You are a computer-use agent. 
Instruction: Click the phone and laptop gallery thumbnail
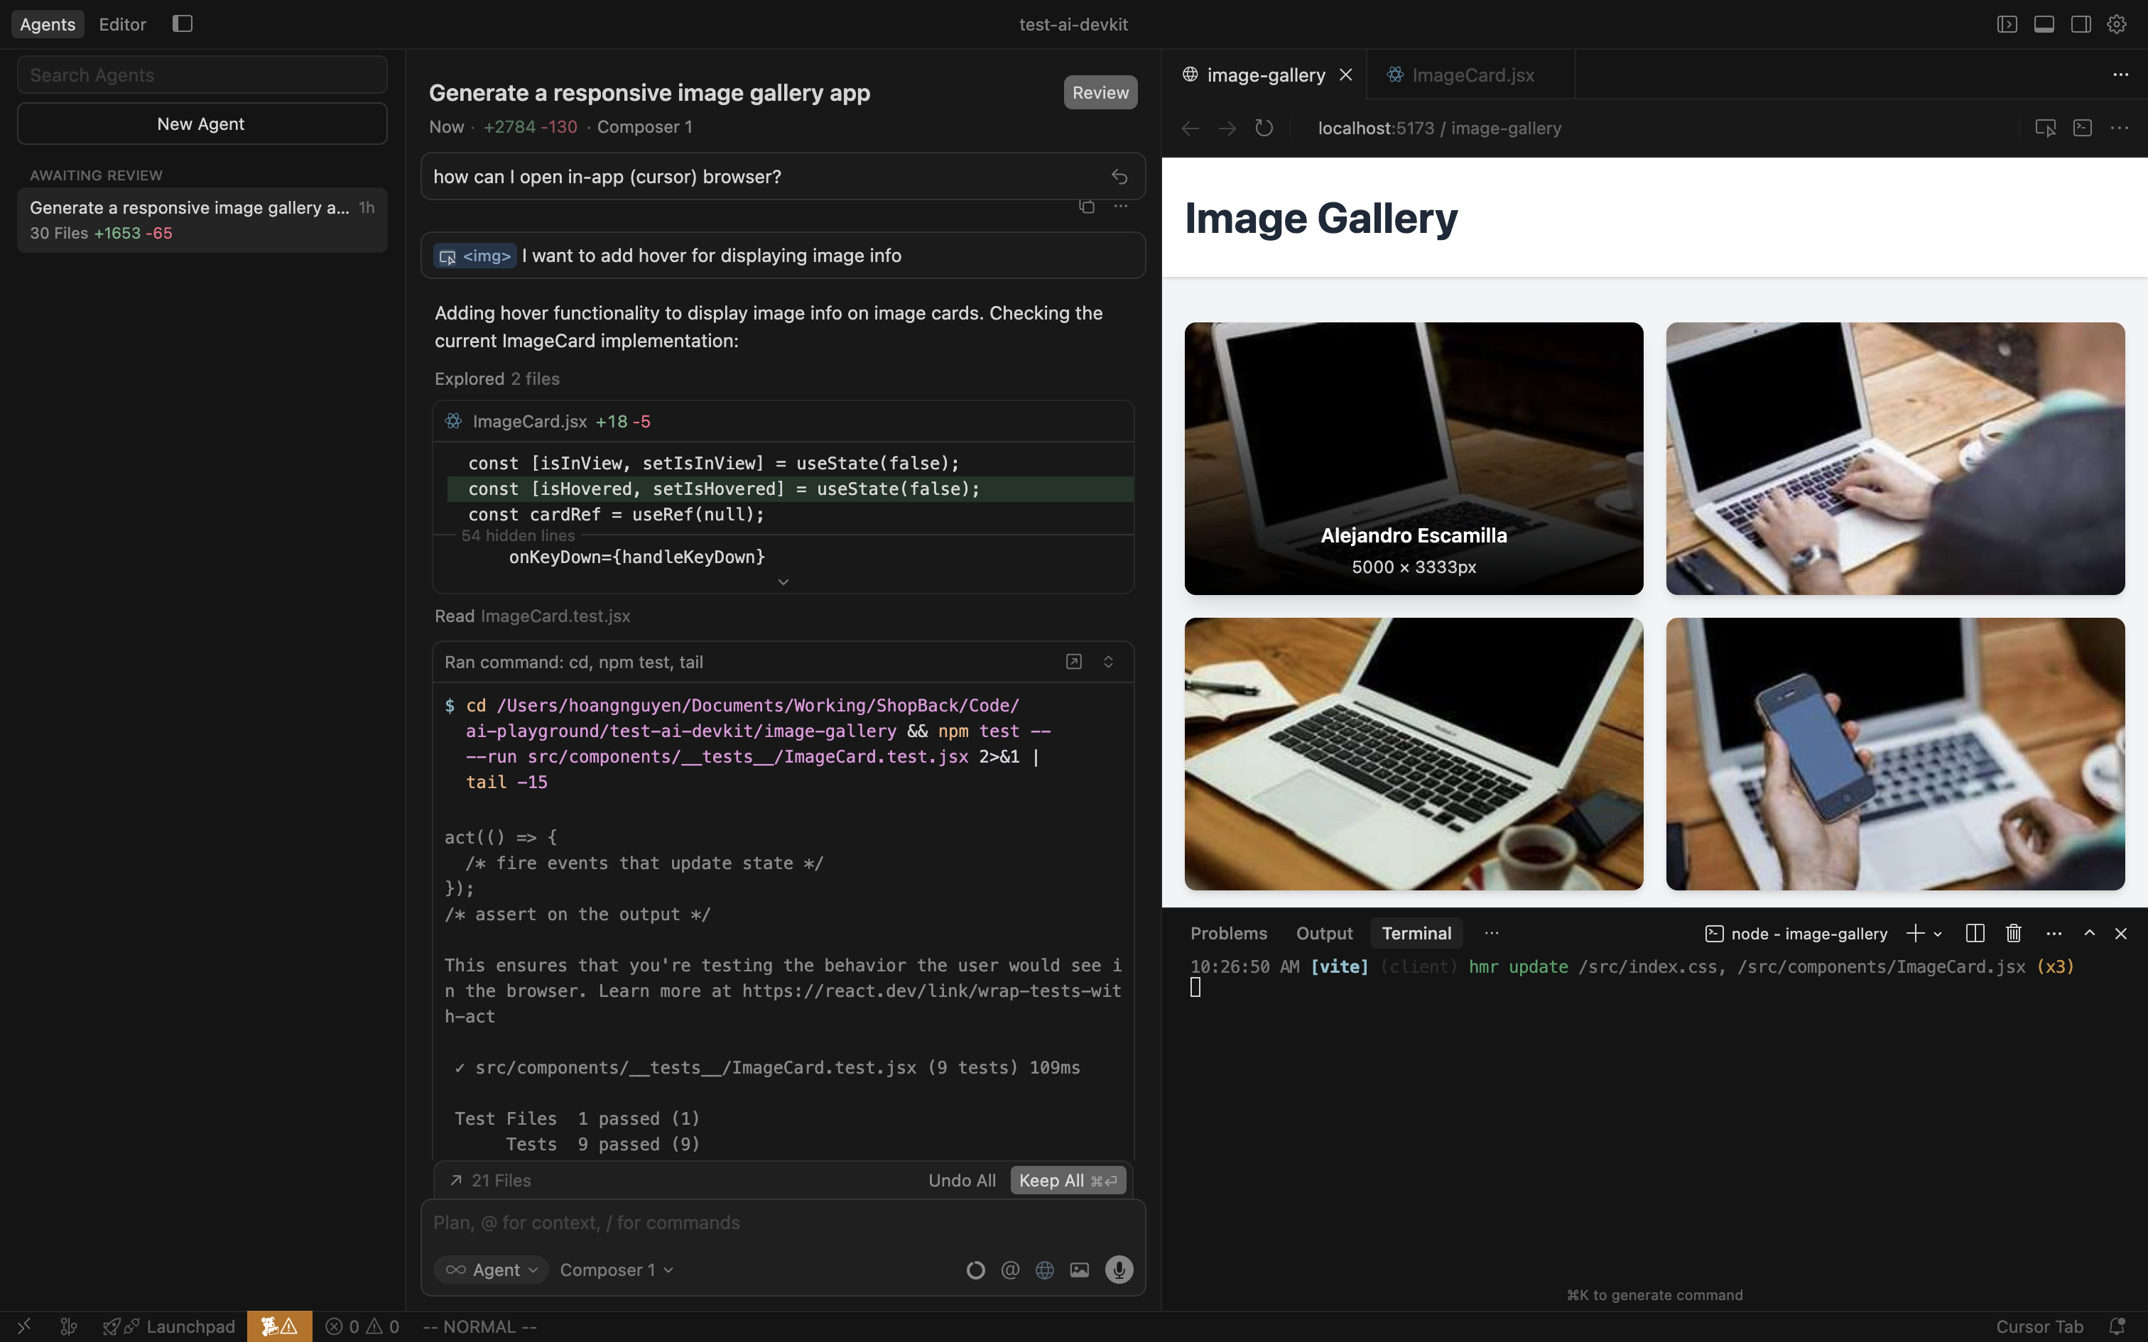coord(1894,753)
